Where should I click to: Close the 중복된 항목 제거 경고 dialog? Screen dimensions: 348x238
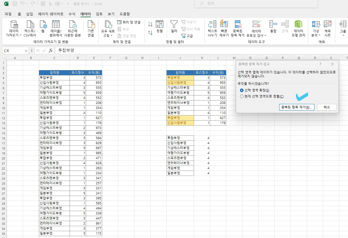(332, 64)
